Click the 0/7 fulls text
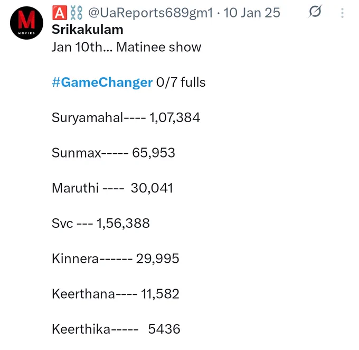 (x=181, y=82)
